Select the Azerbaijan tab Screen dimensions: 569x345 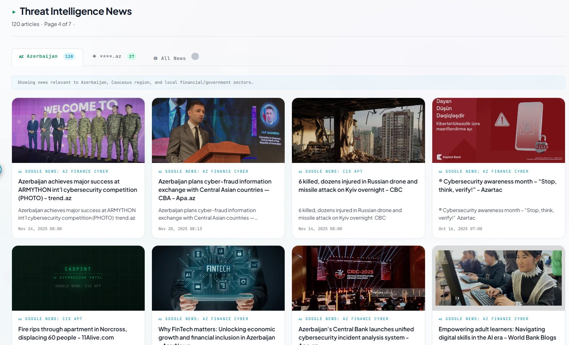tap(47, 57)
